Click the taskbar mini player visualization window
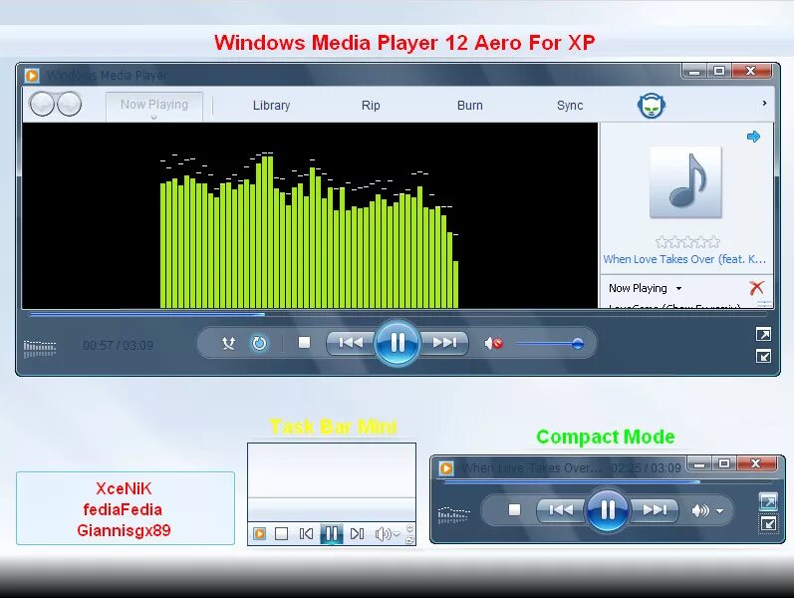Image resolution: width=794 pixels, height=598 pixels. pyautogui.click(x=332, y=482)
